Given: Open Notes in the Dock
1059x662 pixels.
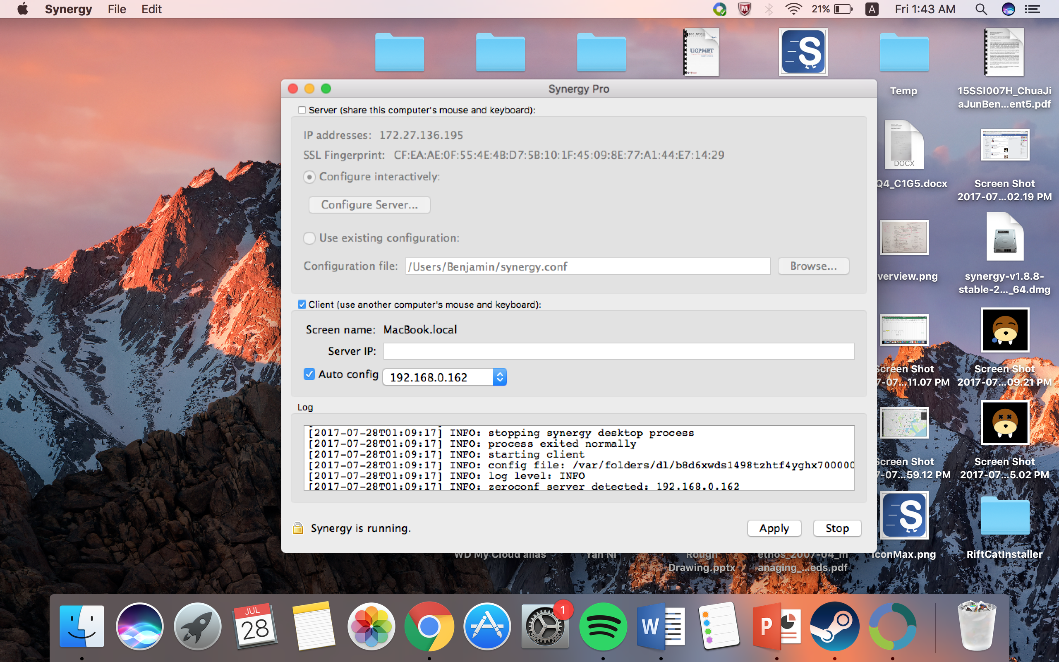Looking at the screenshot, I should tap(313, 626).
